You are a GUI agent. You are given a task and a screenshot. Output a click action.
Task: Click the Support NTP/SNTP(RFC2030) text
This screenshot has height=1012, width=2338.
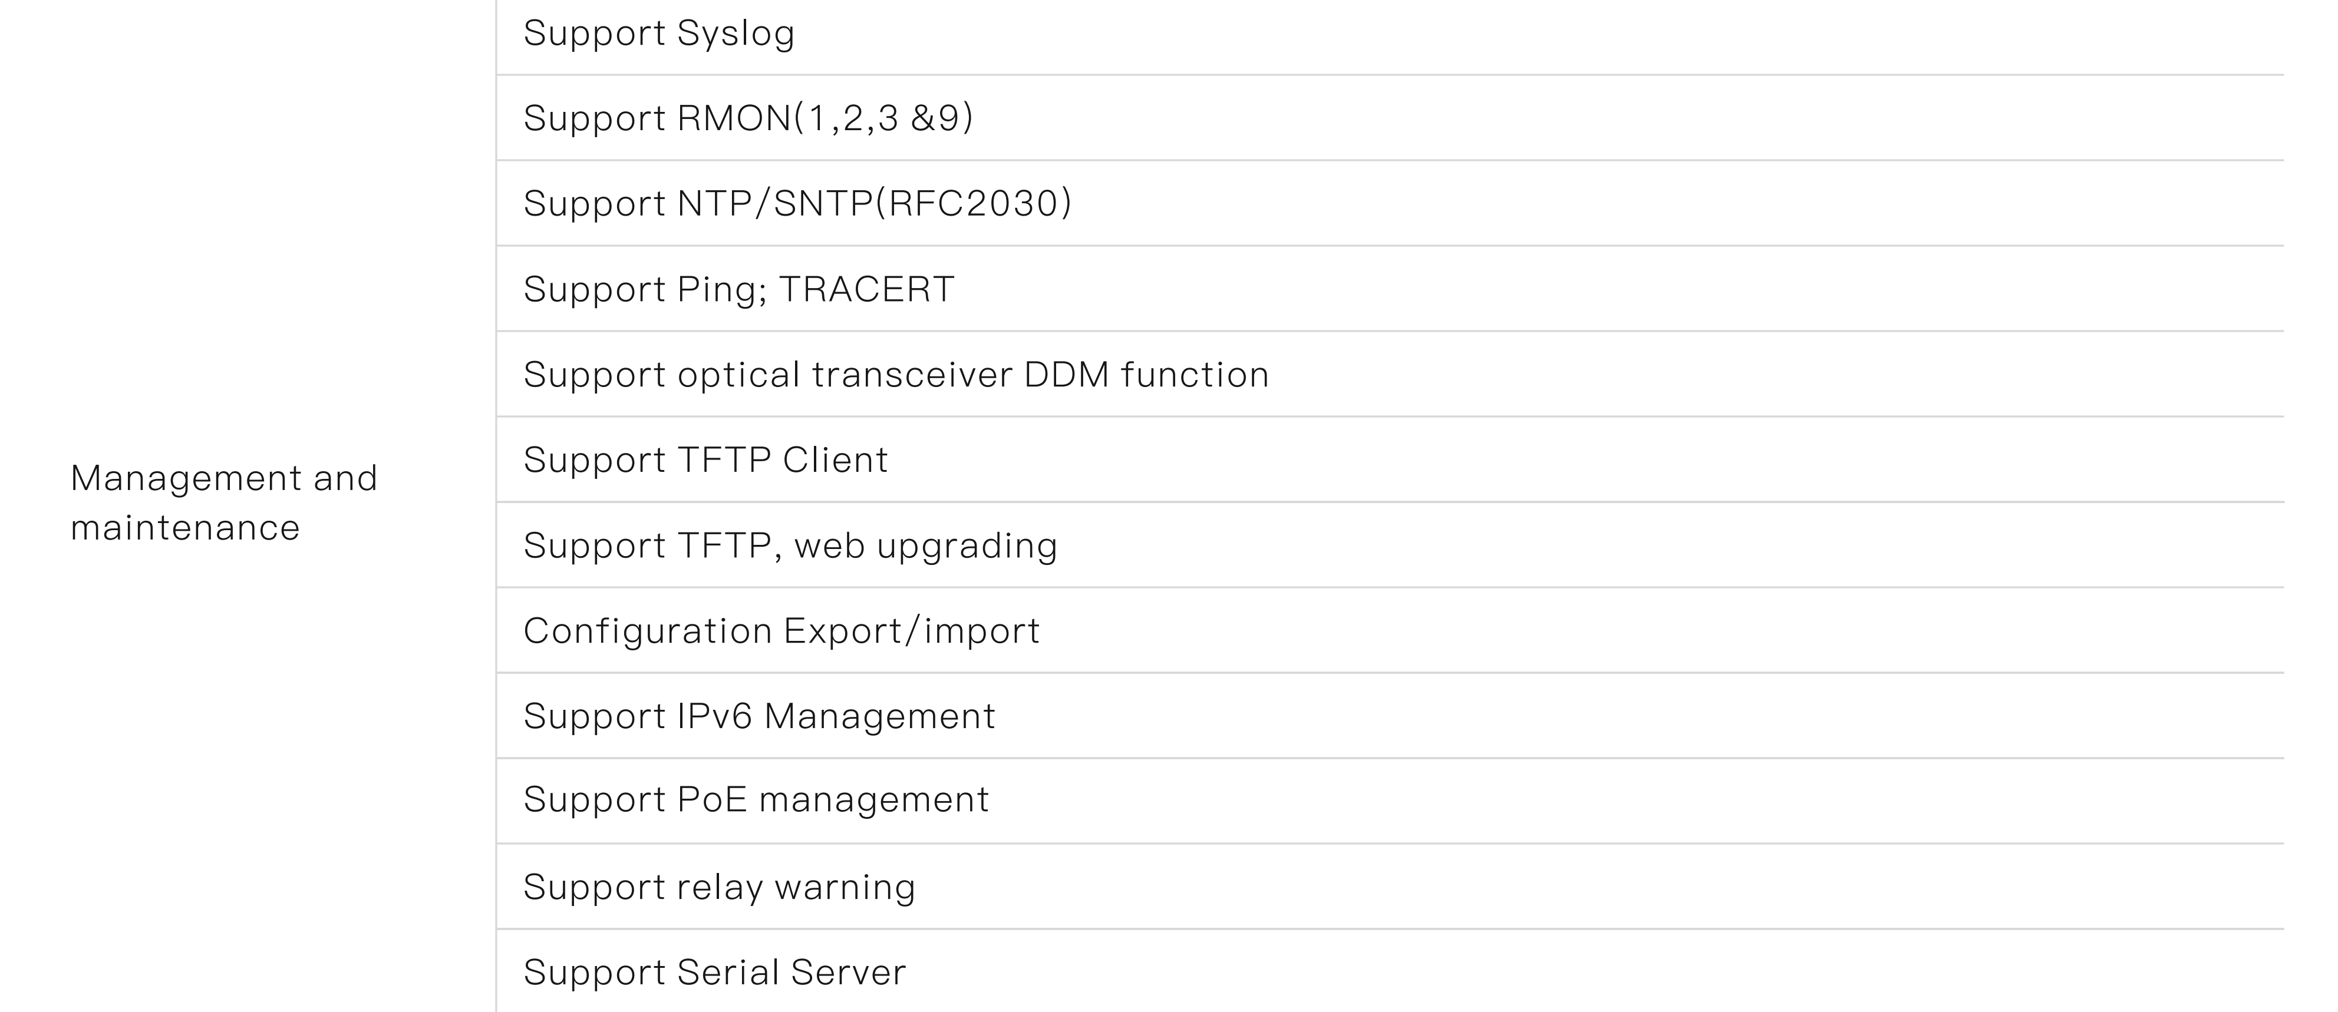tap(797, 204)
